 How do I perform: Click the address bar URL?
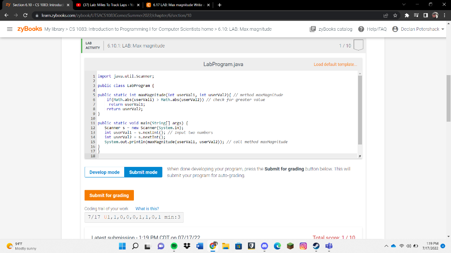click(x=116, y=15)
